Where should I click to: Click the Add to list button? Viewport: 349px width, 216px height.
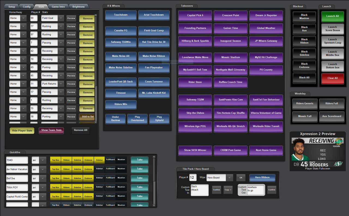point(88,117)
